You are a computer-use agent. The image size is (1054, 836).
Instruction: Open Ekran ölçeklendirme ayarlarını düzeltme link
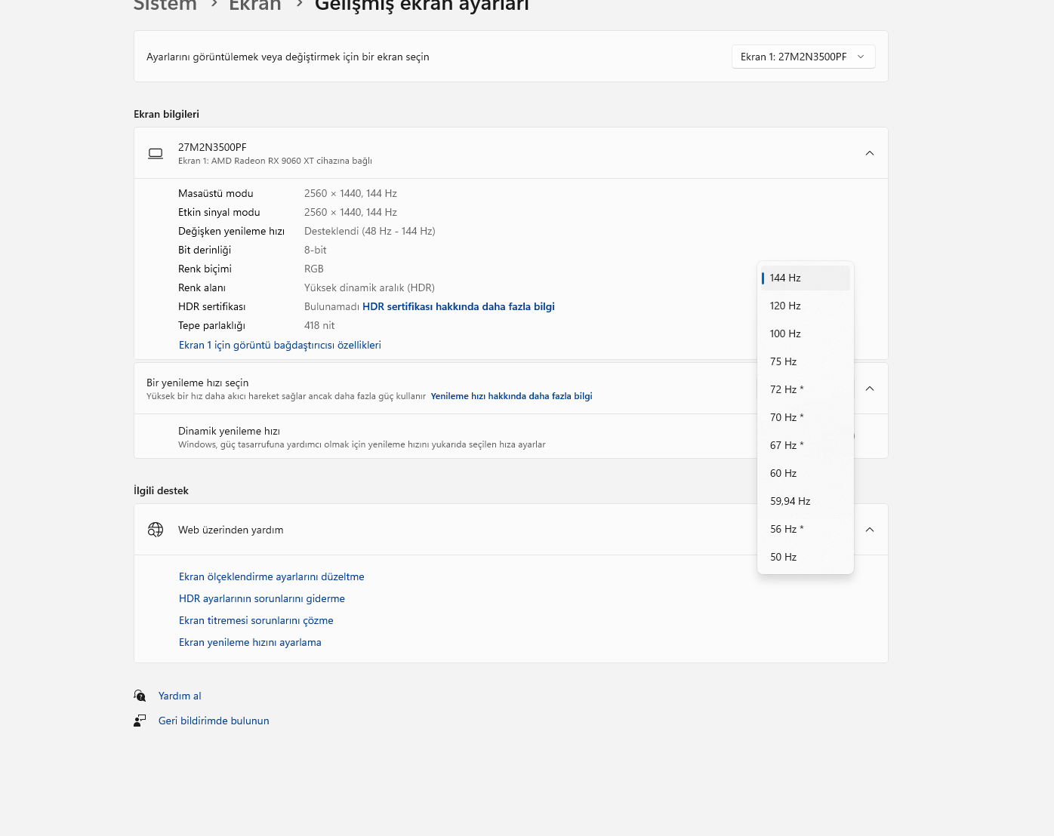[272, 576]
